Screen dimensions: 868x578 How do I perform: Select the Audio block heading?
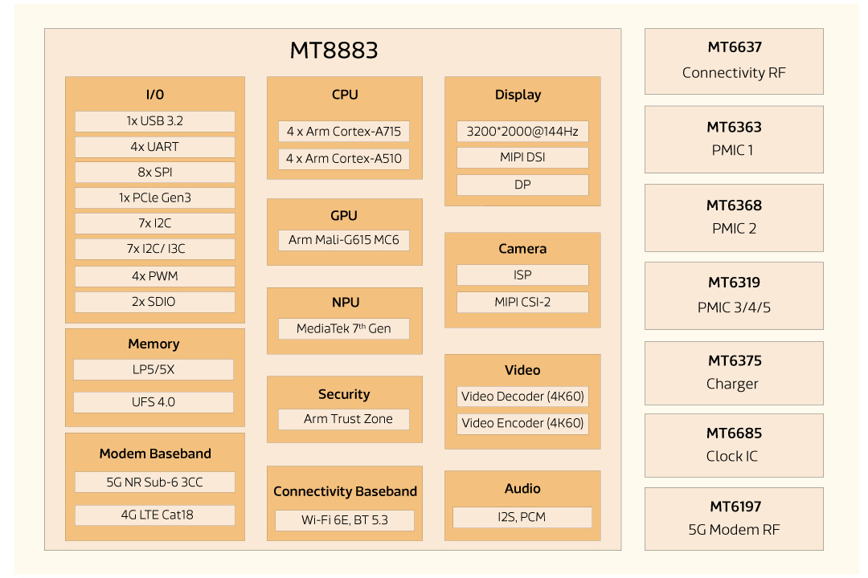522,488
